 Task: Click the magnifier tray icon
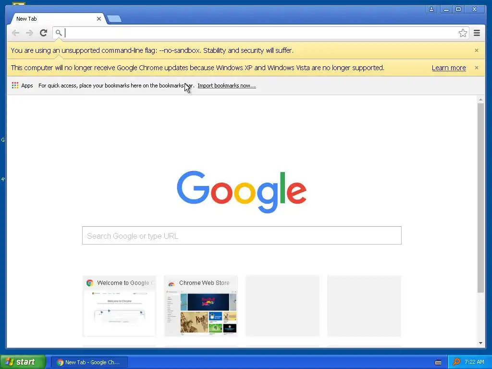[456, 362]
